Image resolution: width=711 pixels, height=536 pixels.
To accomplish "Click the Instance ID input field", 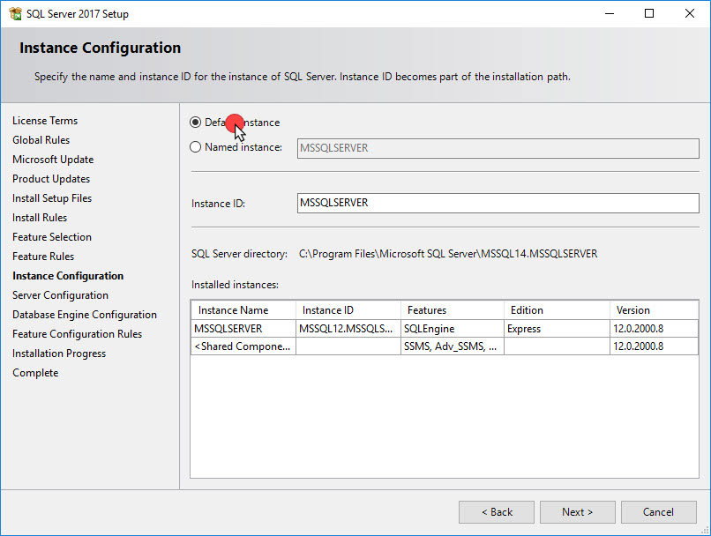I will click(x=498, y=203).
